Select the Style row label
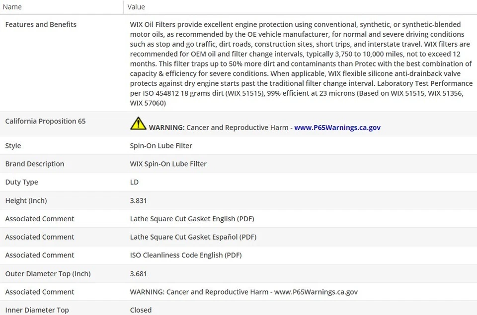The image size is (477, 315). (x=13, y=146)
